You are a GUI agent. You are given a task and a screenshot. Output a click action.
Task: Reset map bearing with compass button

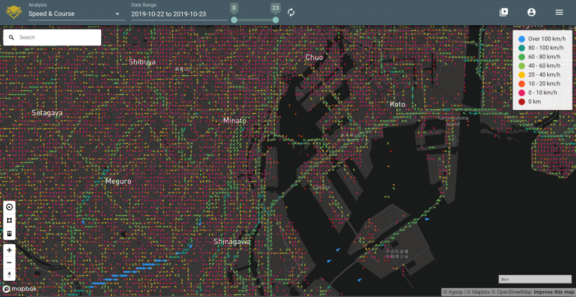10,275
